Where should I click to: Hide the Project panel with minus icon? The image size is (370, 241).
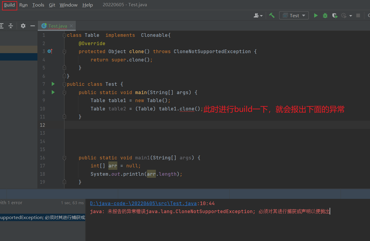click(x=32, y=26)
